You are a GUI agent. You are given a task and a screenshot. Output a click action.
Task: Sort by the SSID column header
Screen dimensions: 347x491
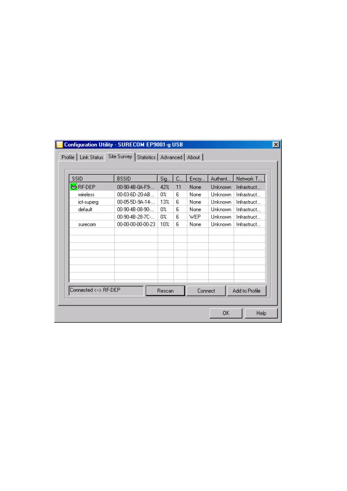[92, 179]
